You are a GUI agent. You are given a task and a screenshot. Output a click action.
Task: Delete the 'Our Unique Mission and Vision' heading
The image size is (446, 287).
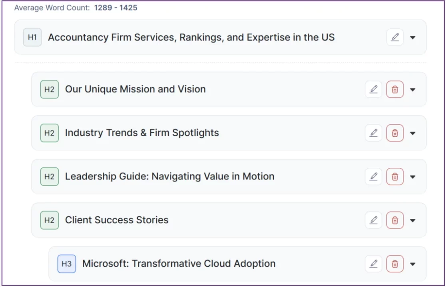pyautogui.click(x=395, y=89)
